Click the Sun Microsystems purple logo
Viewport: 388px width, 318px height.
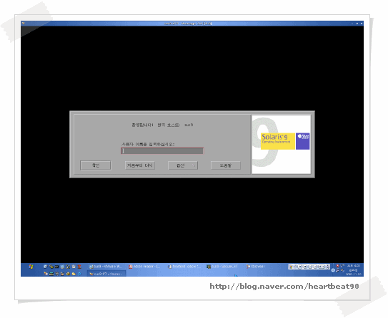[303, 141]
